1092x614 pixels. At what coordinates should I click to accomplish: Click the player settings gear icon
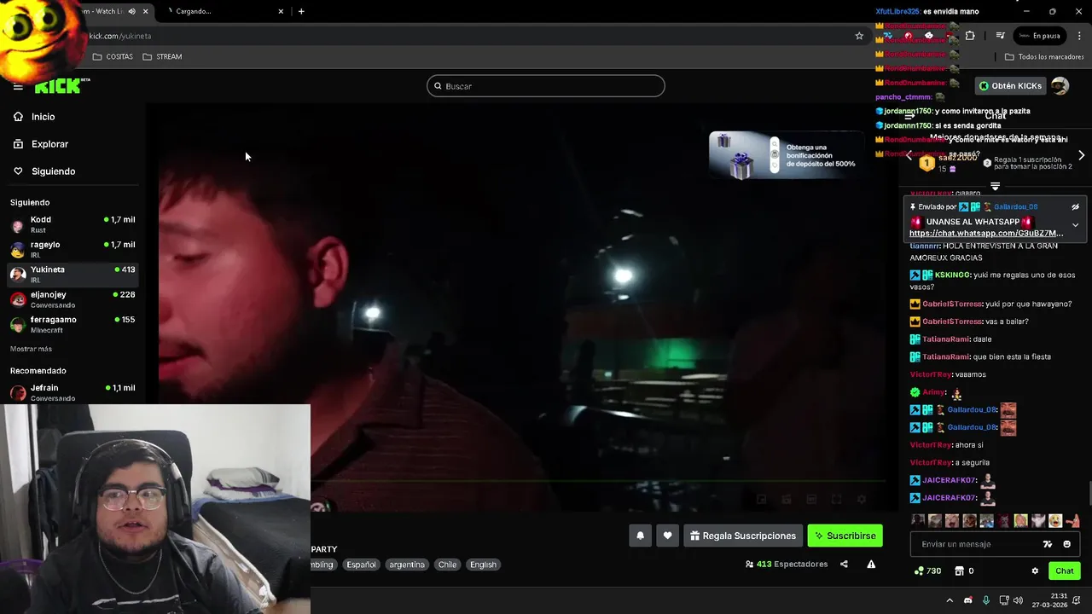tap(862, 500)
